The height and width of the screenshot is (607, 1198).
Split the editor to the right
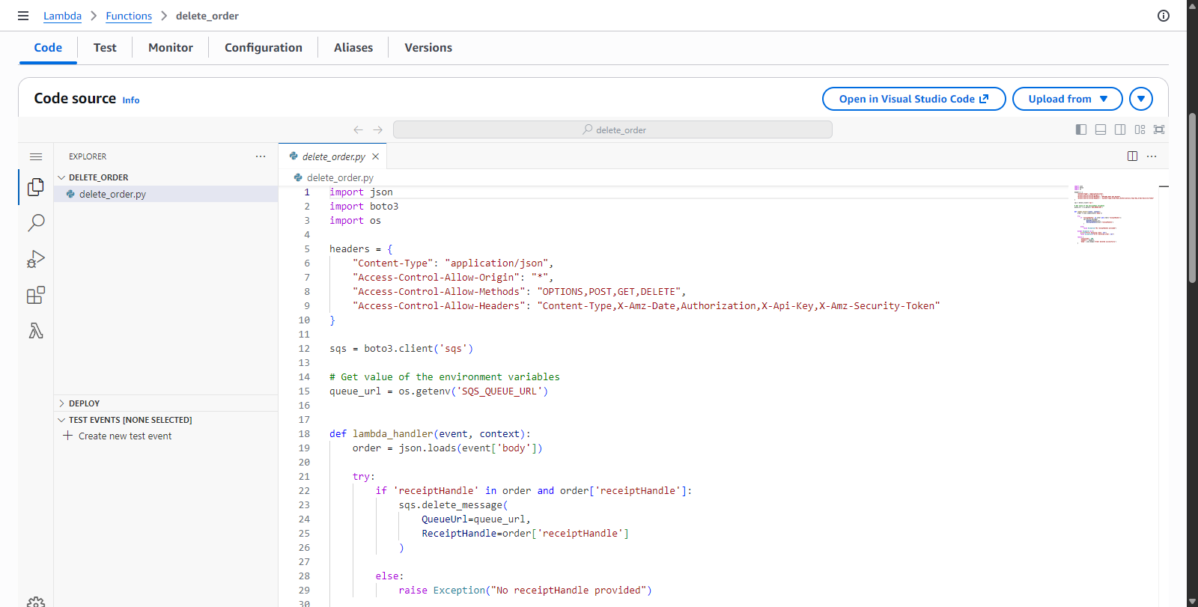(1132, 156)
